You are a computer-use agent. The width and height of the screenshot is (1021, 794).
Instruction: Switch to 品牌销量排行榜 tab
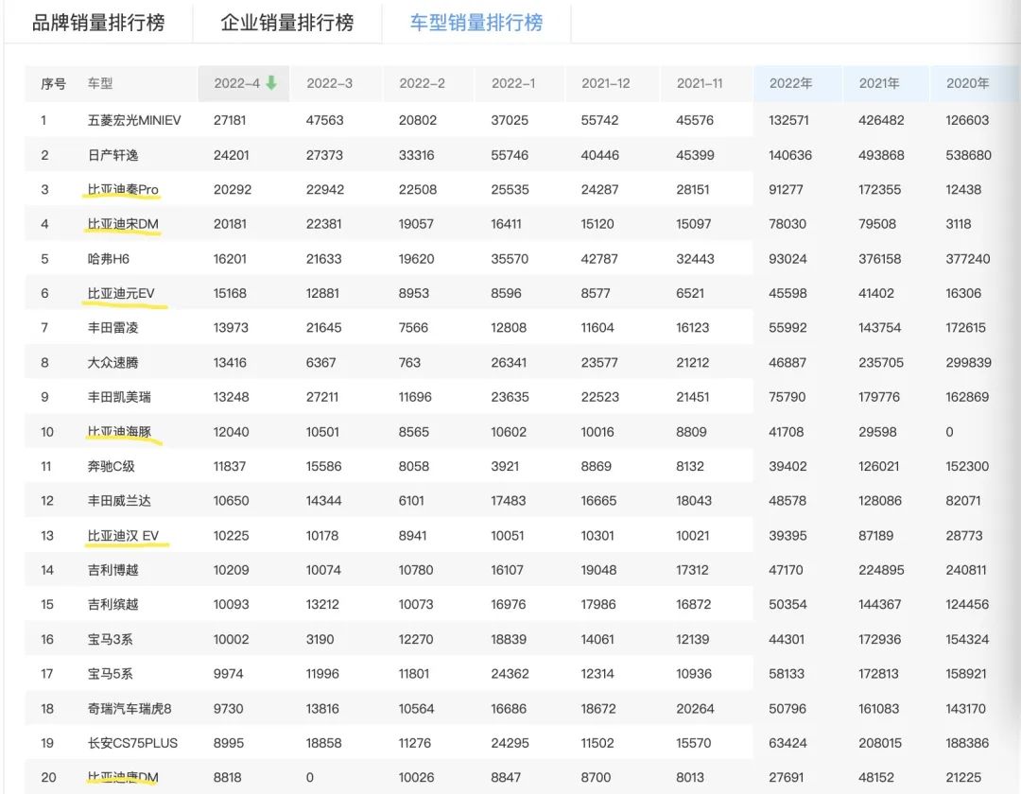[98, 23]
